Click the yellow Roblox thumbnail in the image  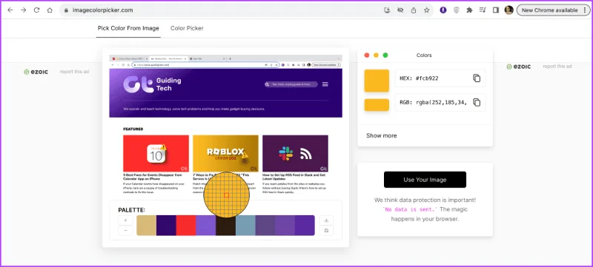[x=225, y=154]
